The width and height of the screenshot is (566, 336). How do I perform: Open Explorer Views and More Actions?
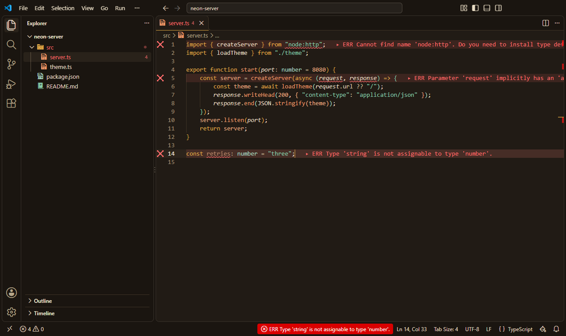[x=147, y=23]
